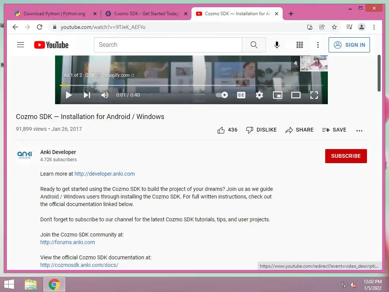Toggle autoplay switch in player
Image resolution: width=389 pixels, height=292 pixels.
[222, 95]
